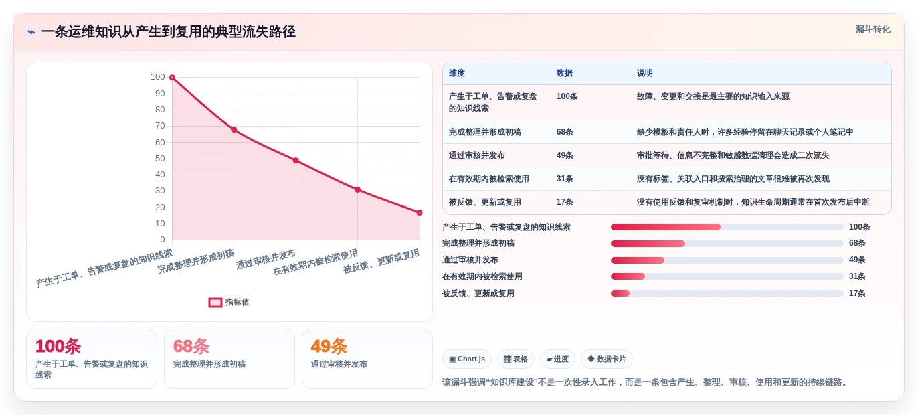918x415 pixels.
Task: Select the 数据卡片 tag
Action: tap(607, 359)
